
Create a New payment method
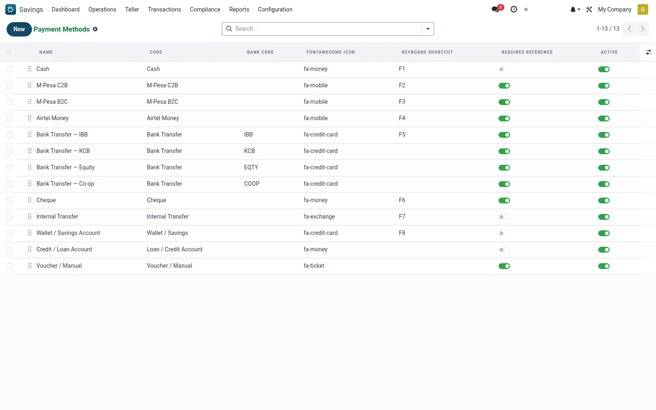[x=19, y=29]
